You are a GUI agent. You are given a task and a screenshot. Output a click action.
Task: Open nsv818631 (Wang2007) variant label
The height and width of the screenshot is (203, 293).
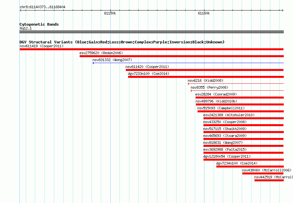[x=223, y=143]
